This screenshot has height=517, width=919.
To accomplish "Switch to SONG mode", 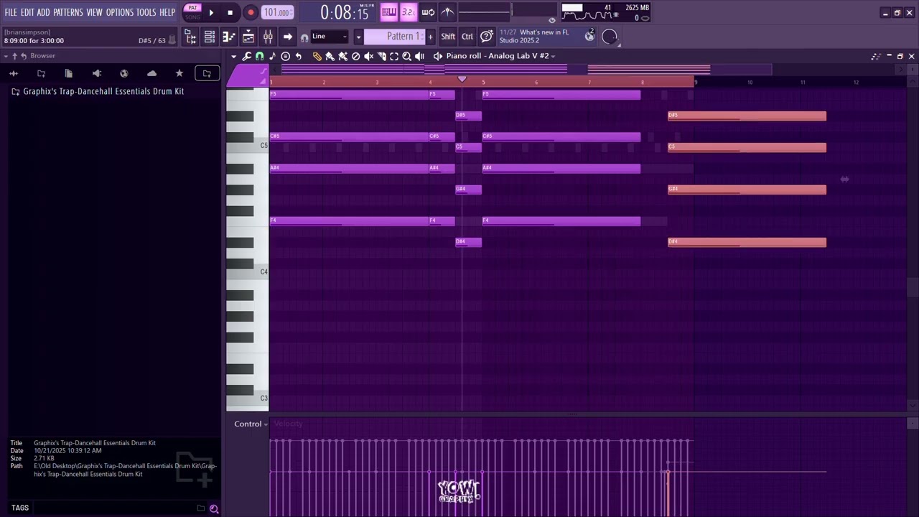I will click(x=192, y=17).
